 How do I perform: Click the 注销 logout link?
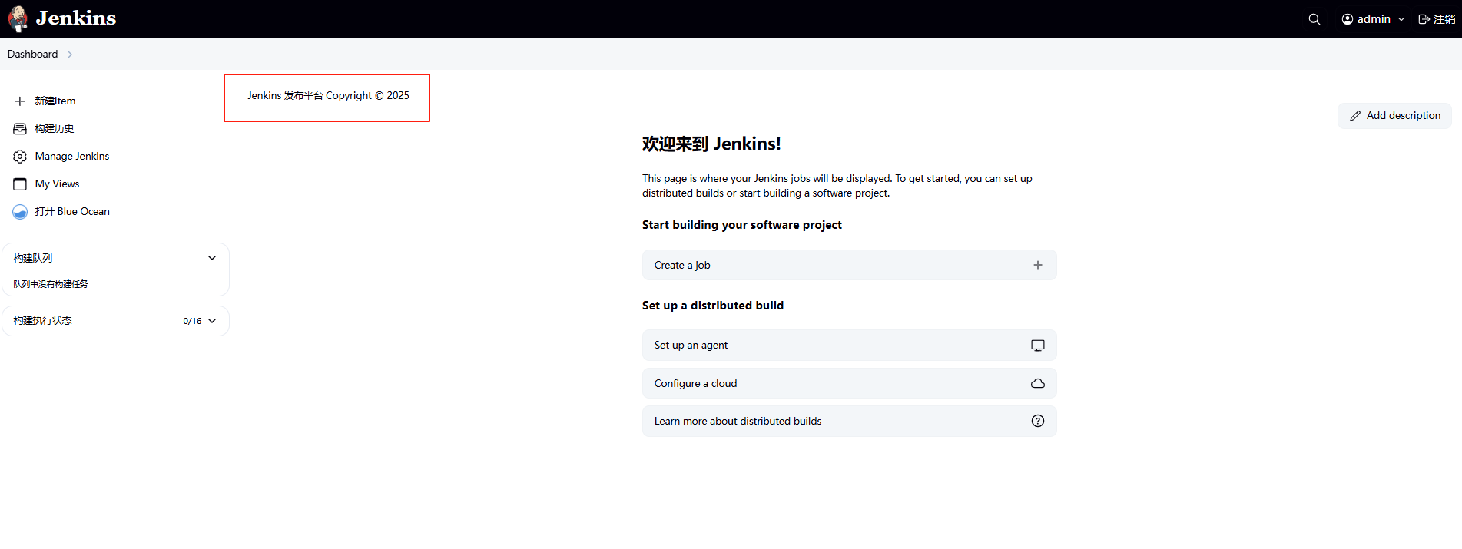[1444, 19]
